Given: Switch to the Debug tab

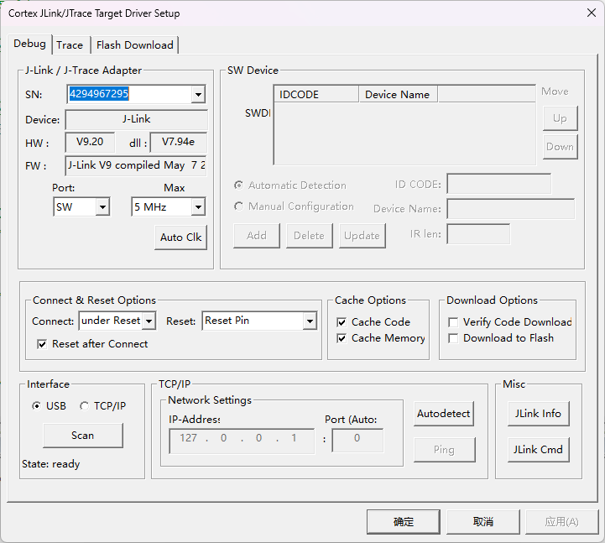Looking at the screenshot, I should click(x=29, y=44).
